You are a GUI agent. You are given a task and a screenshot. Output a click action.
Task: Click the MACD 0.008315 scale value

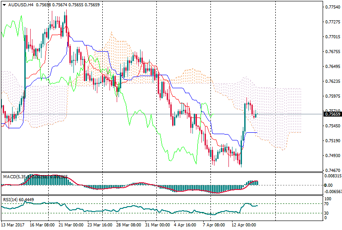coord(333,177)
